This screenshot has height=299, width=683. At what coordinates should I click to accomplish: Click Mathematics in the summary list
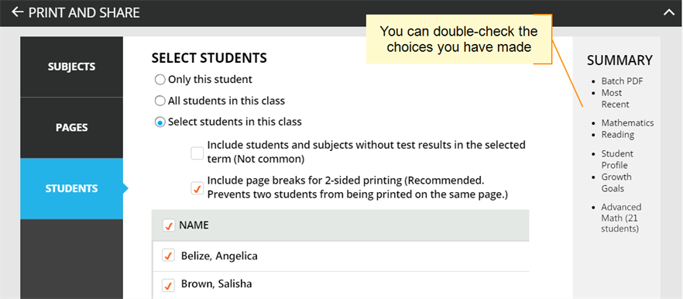628,123
